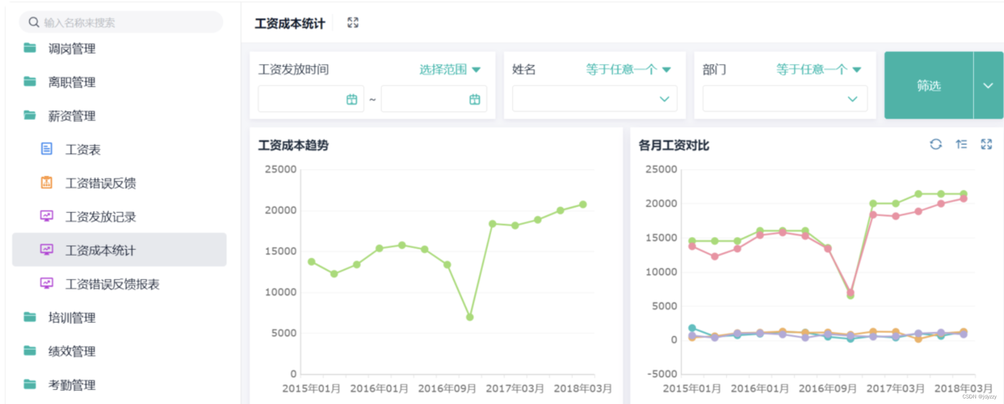Screen dimensions: 1004x404
Task: Click the blue 工资表 document icon
Action: [x=47, y=149]
